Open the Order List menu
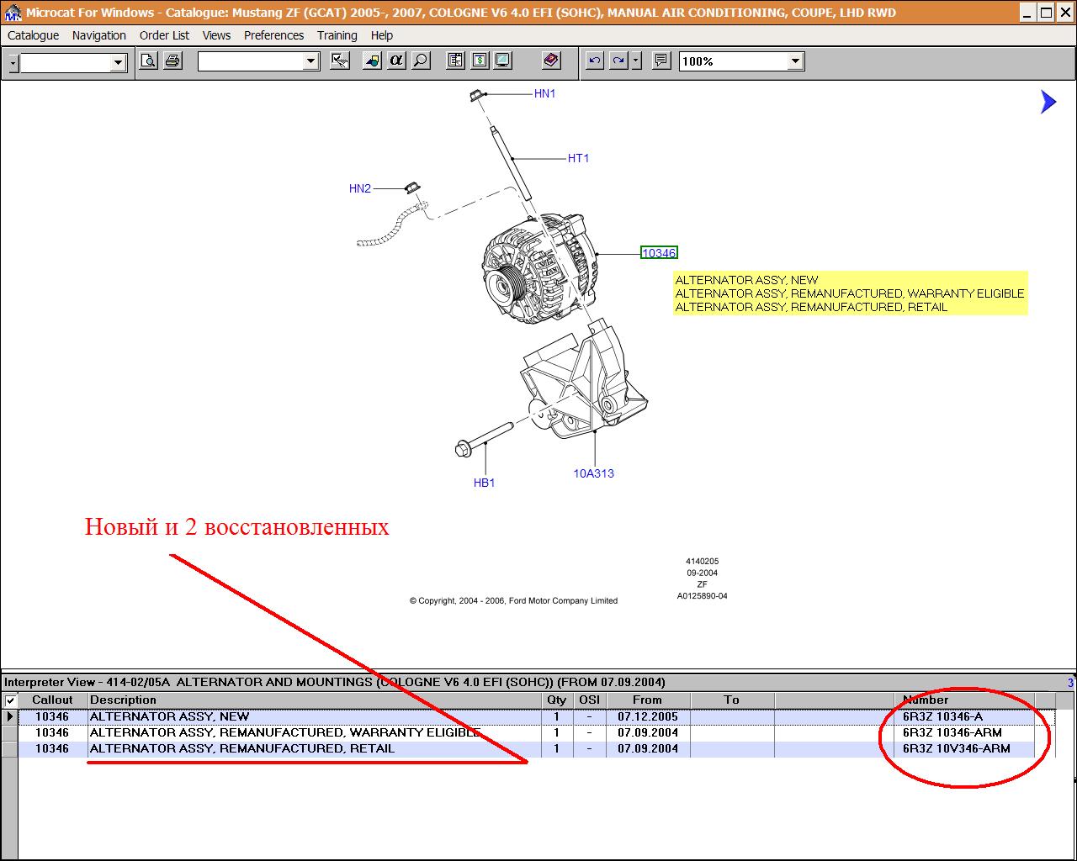The width and height of the screenshot is (1077, 861). coord(164,35)
